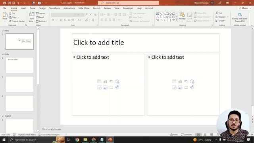Insert Table icon in the left content placeholder
Image resolution: width=254 pixels, height=143 pixels.
pos(99,81)
